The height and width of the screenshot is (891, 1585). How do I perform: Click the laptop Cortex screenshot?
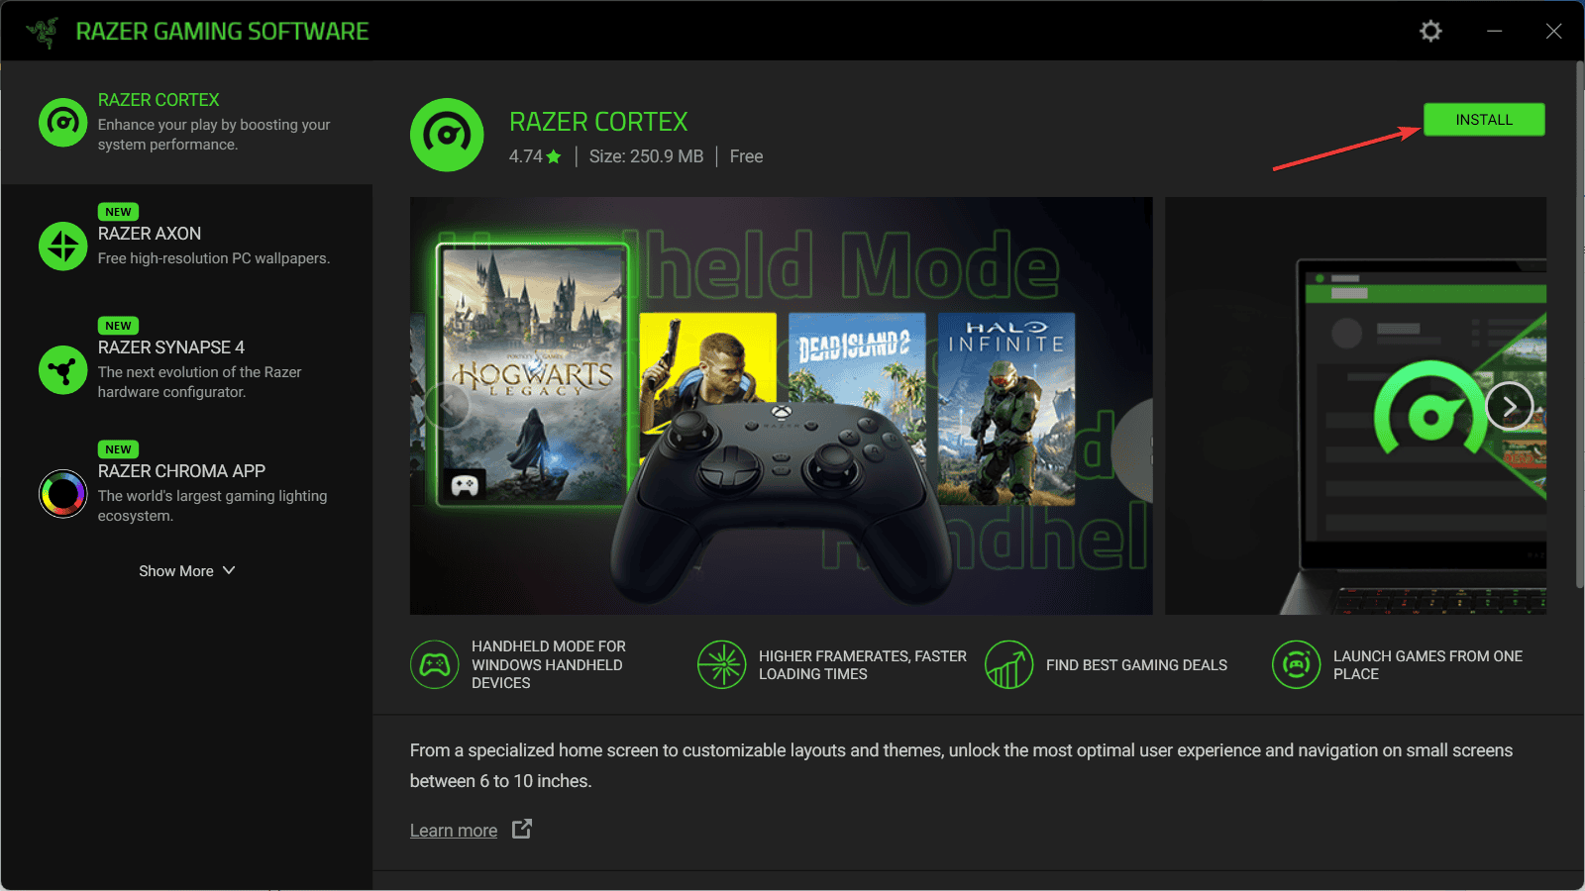pyautogui.click(x=1355, y=406)
